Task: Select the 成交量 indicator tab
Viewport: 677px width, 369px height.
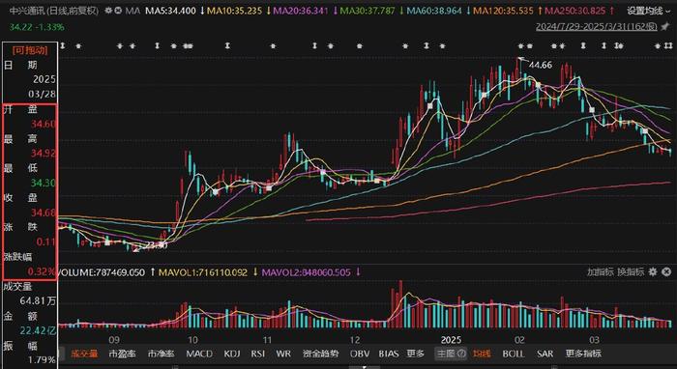Action: tap(84, 354)
